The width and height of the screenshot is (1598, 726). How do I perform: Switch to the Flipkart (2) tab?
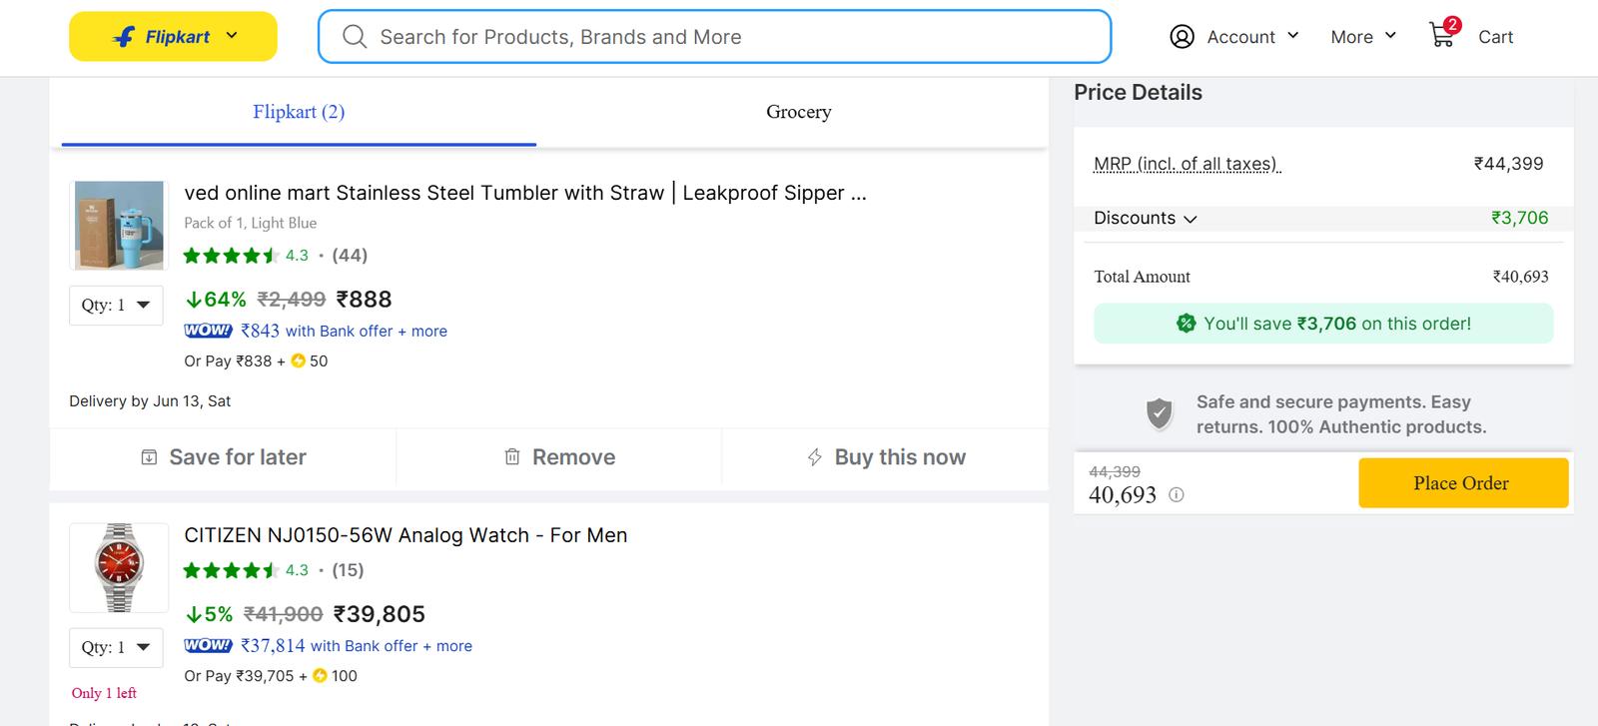pyautogui.click(x=299, y=112)
